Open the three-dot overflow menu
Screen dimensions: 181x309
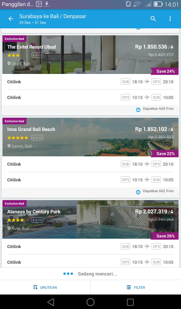click(170, 19)
